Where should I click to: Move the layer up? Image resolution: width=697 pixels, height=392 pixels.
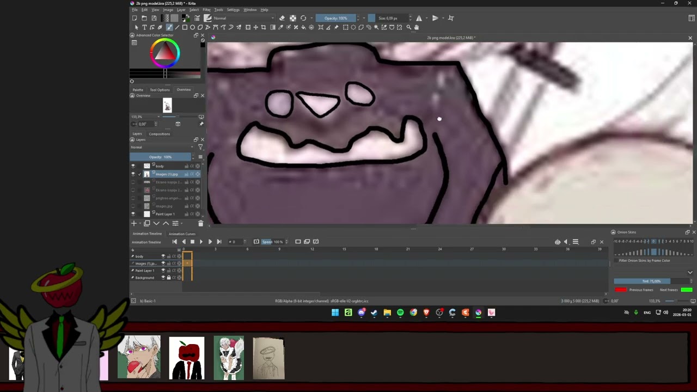coord(166,223)
